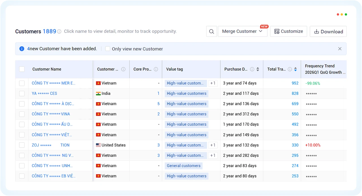Open customer YA CES detail

click(x=44, y=93)
